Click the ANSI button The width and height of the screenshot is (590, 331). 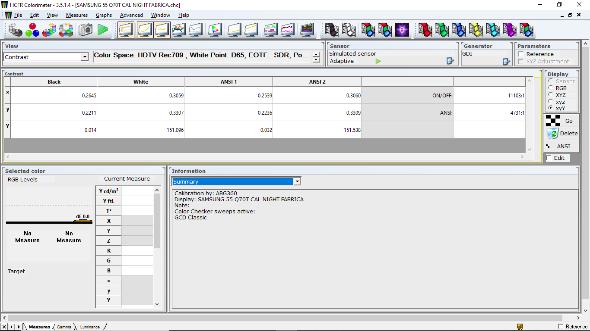(x=561, y=146)
